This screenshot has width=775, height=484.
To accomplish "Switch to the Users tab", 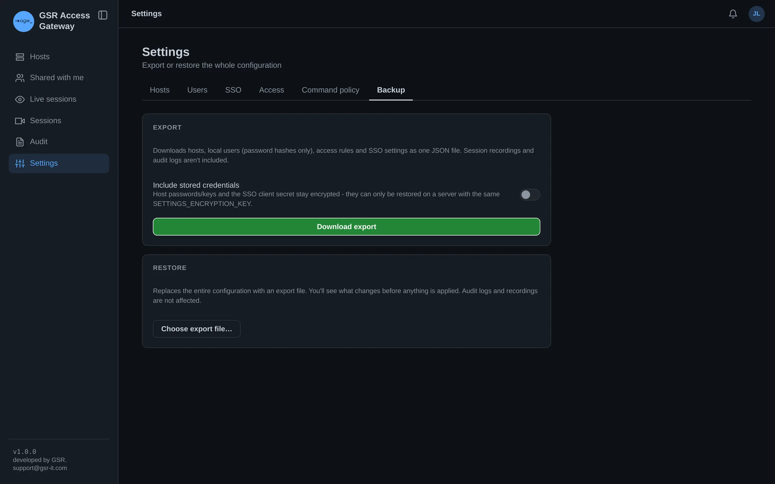I will click(x=197, y=90).
